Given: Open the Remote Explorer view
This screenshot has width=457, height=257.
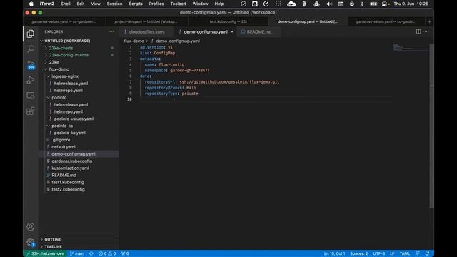Looking at the screenshot, I should click(30, 96).
